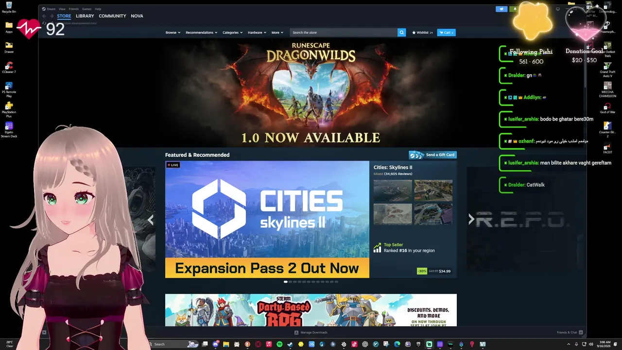The height and width of the screenshot is (350, 622).
Task: Launch PS Remote Play desktop shortcut
Action: point(9,89)
